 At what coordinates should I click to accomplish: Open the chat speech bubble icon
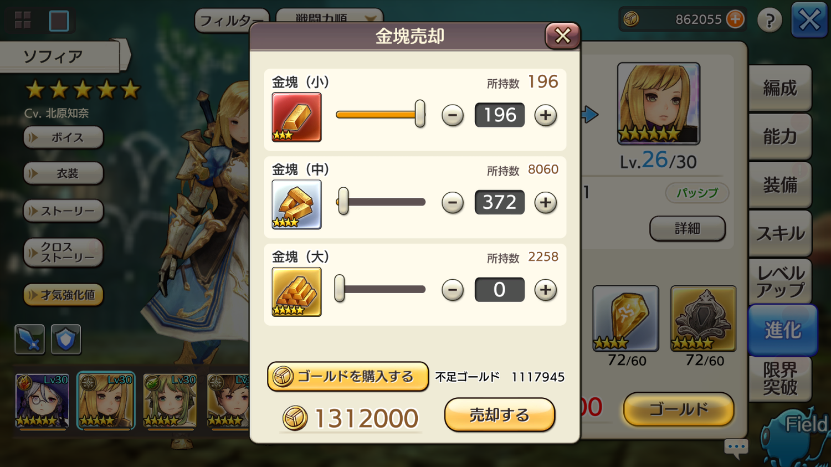(736, 448)
